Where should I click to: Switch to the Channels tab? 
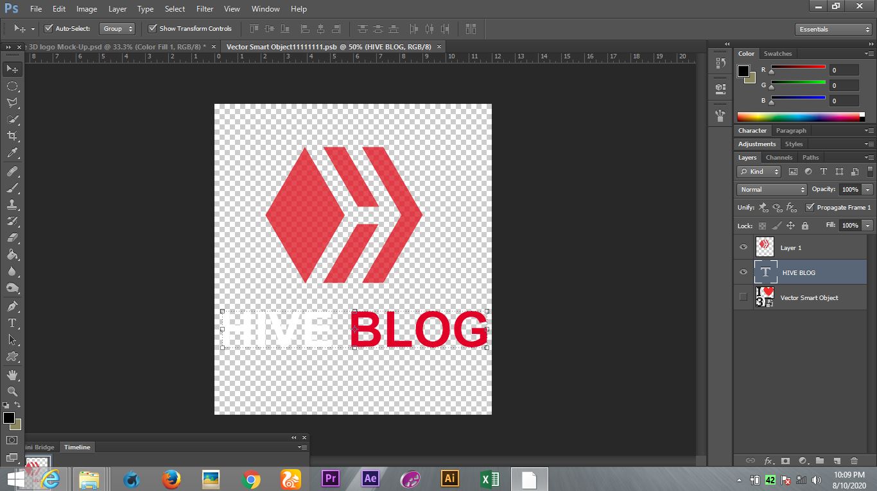click(x=779, y=157)
